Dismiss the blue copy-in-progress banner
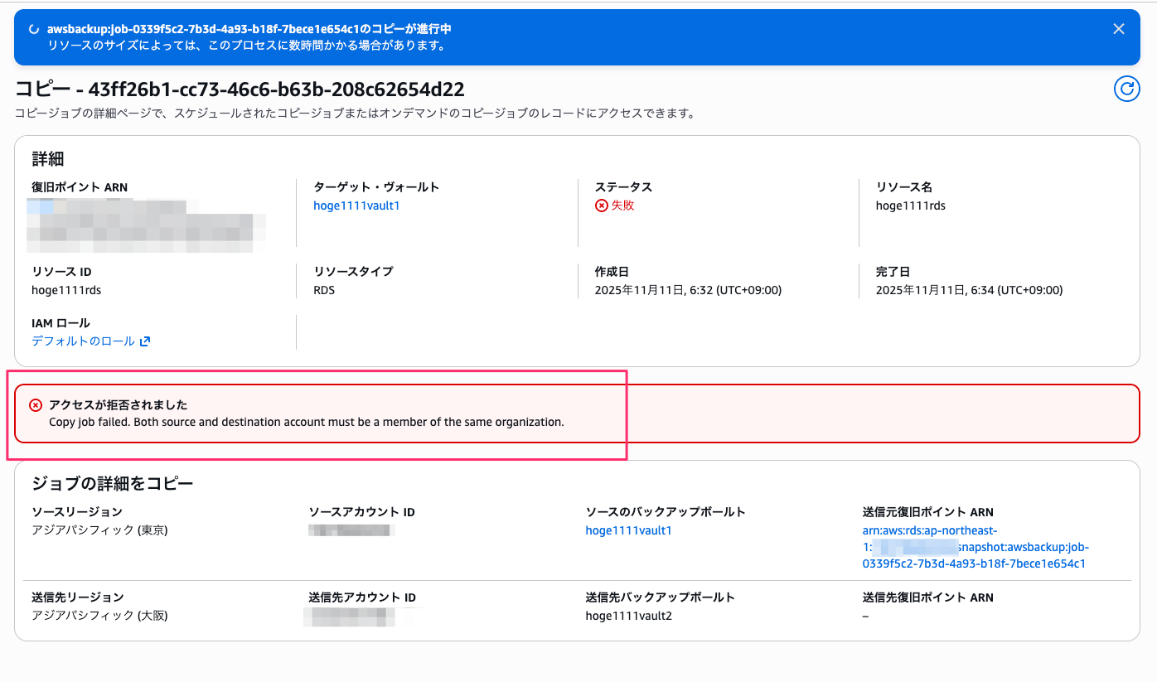 [1118, 29]
